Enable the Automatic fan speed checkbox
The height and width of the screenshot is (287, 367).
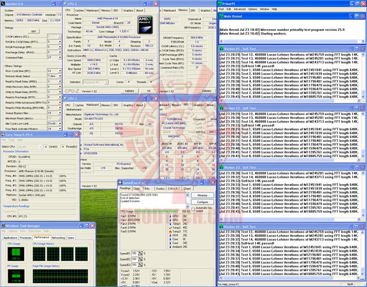click(193, 209)
